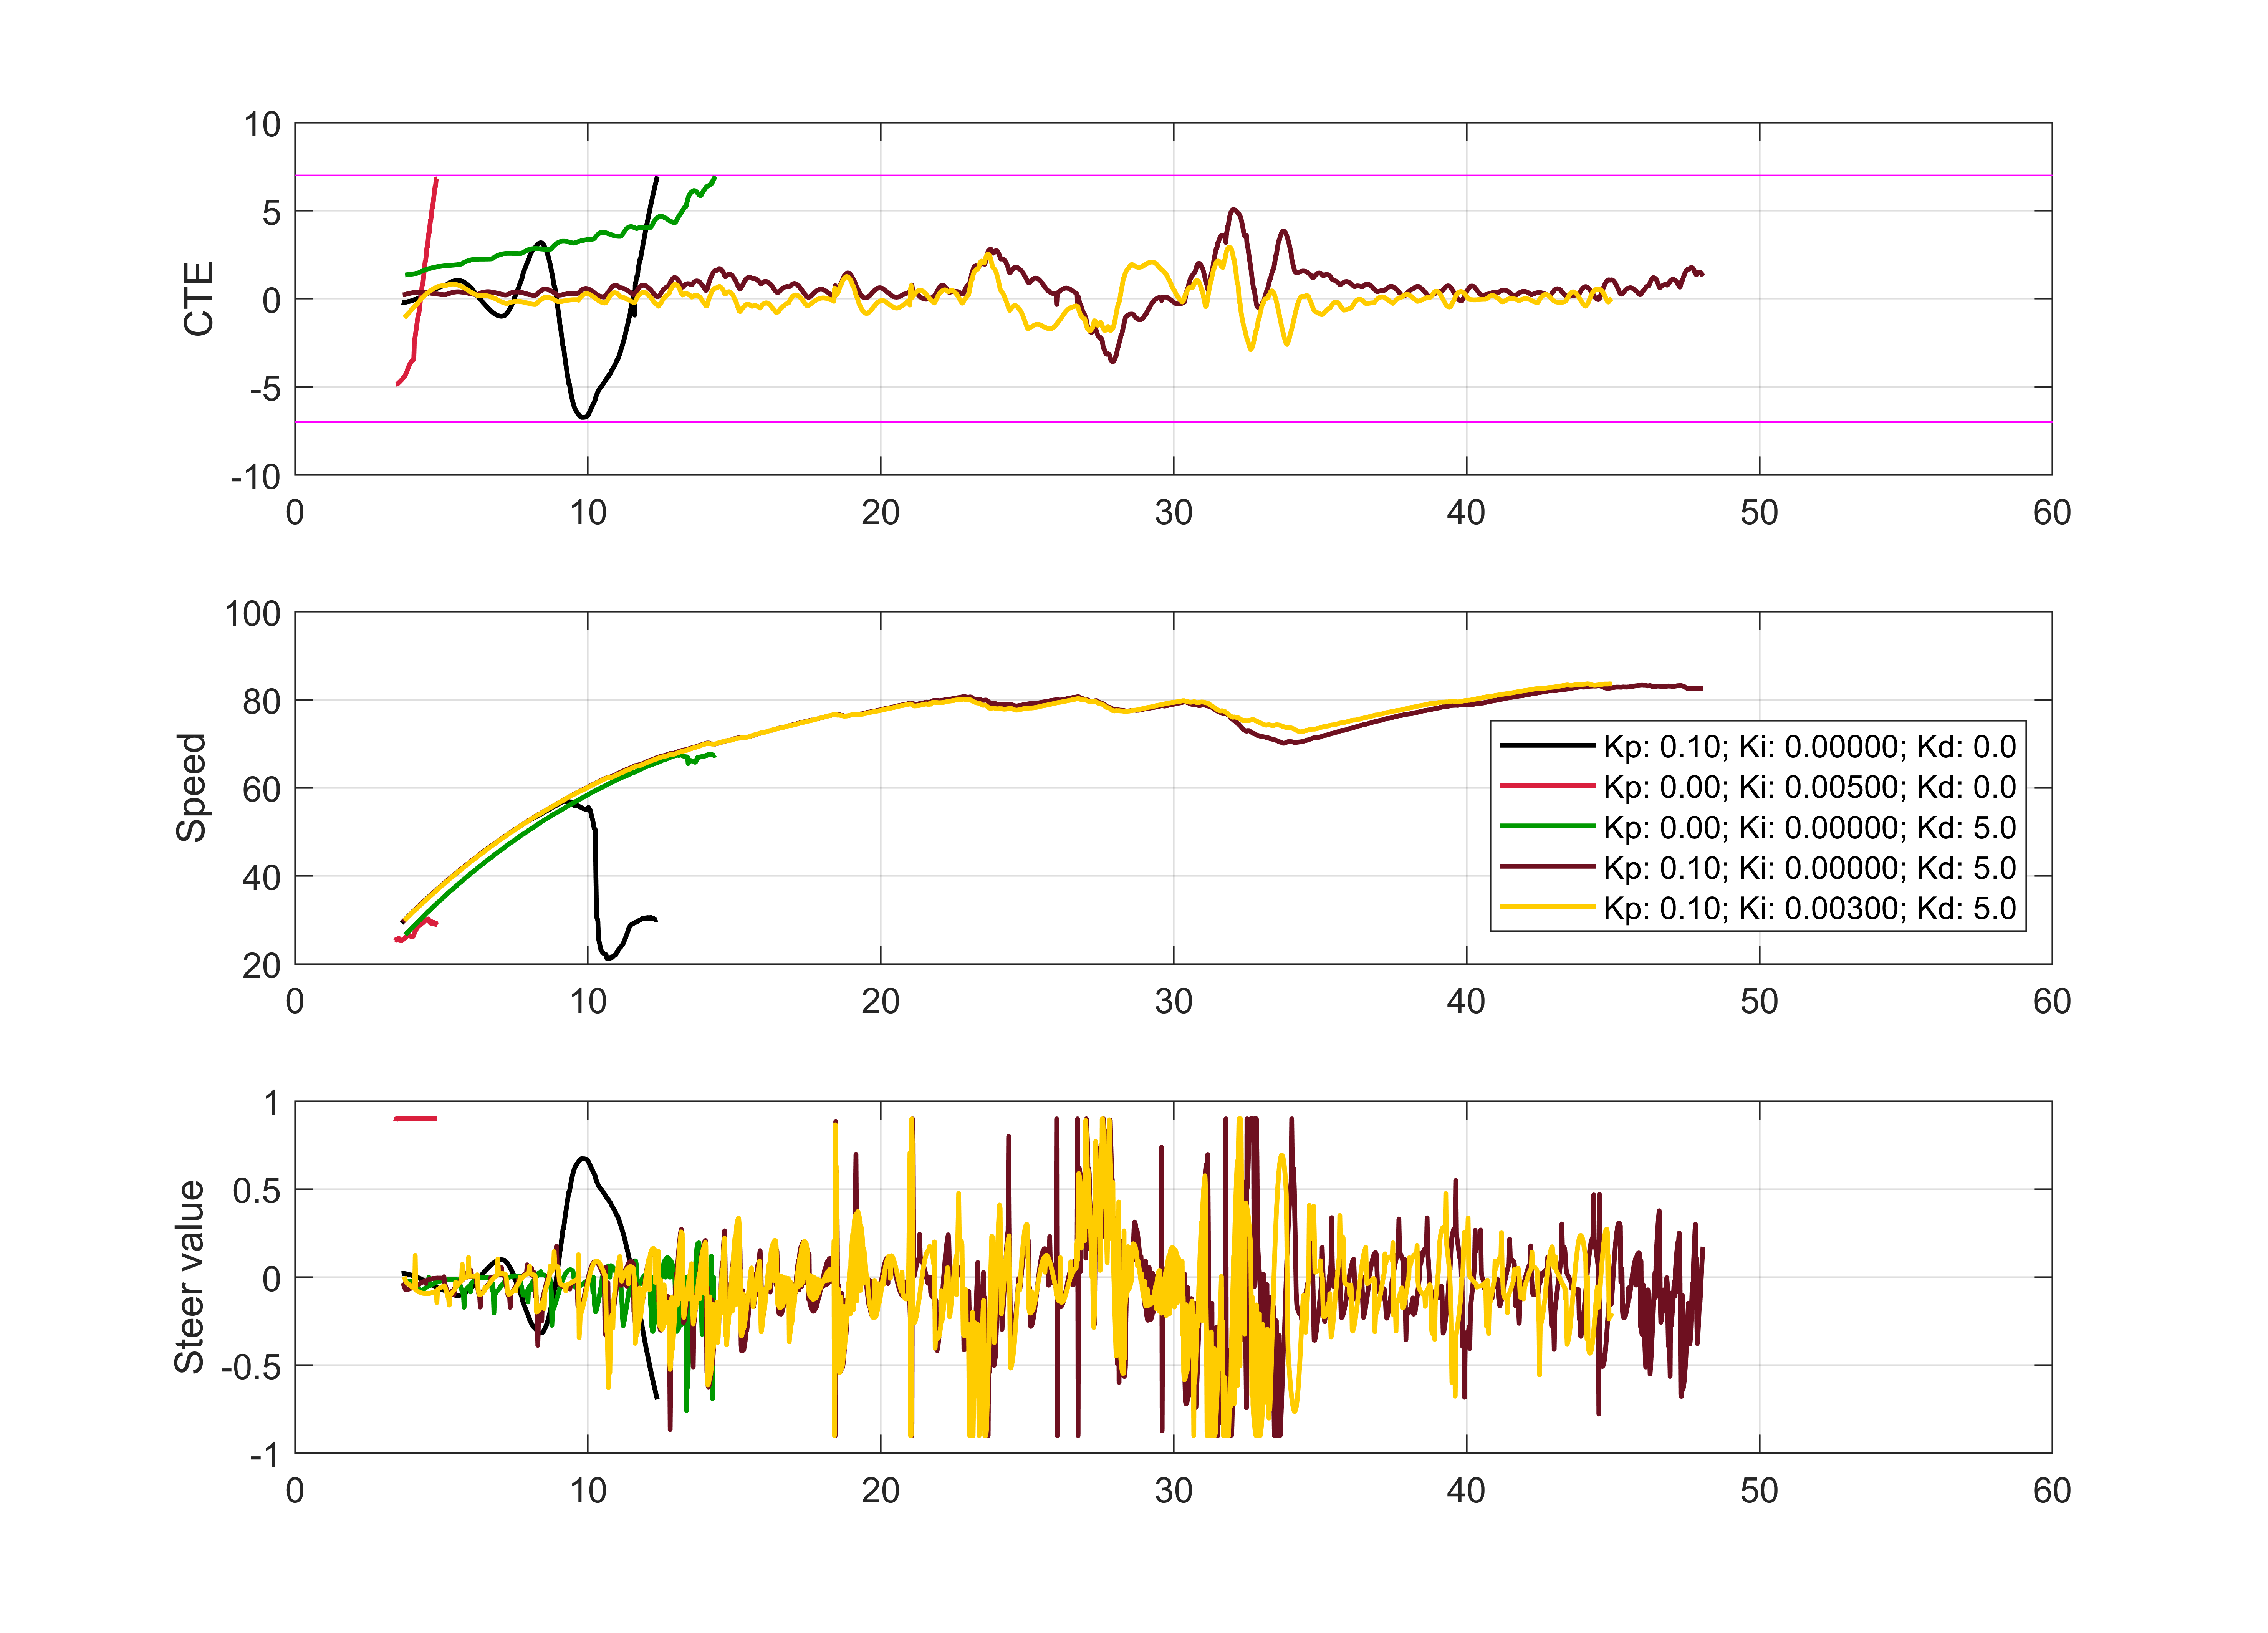
Task: Click the short red segment in Steer value plot
Action: click(x=415, y=1119)
